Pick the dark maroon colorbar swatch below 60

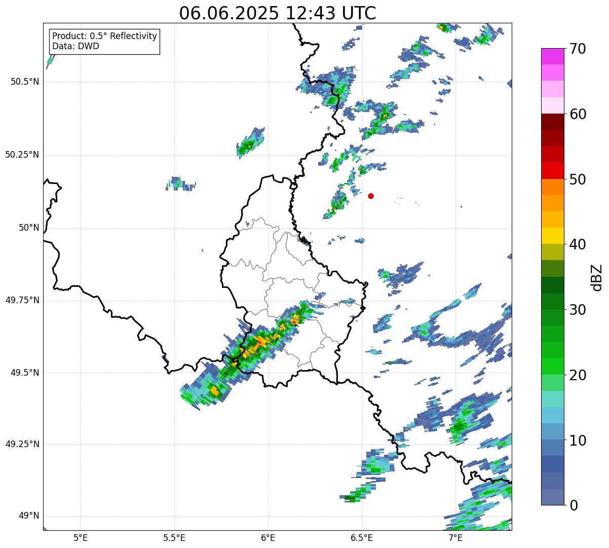552,122
